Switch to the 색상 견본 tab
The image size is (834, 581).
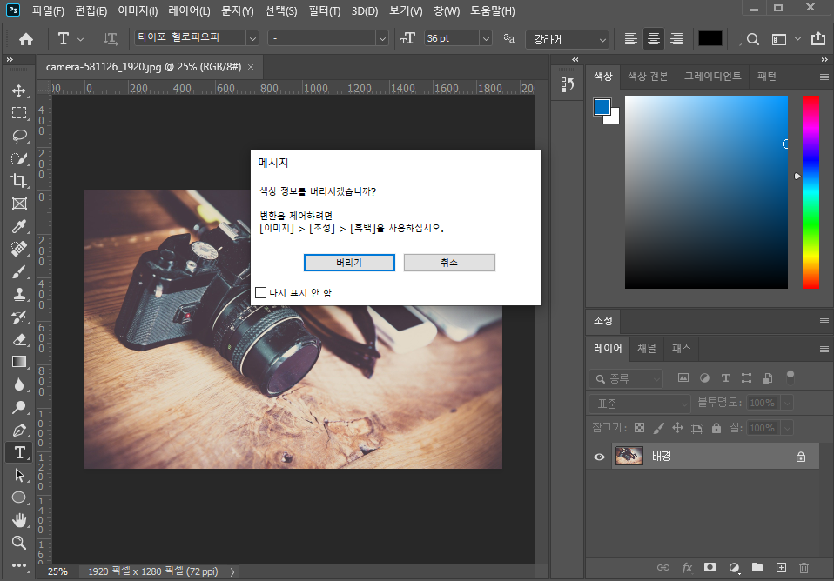click(648, 77)
